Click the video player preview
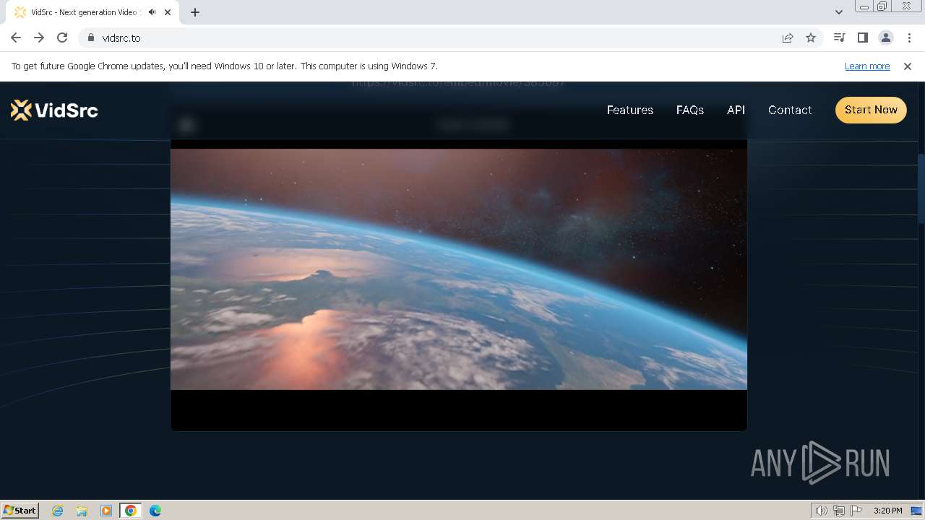This screenshot has height=520, width=925. (458, 269)
